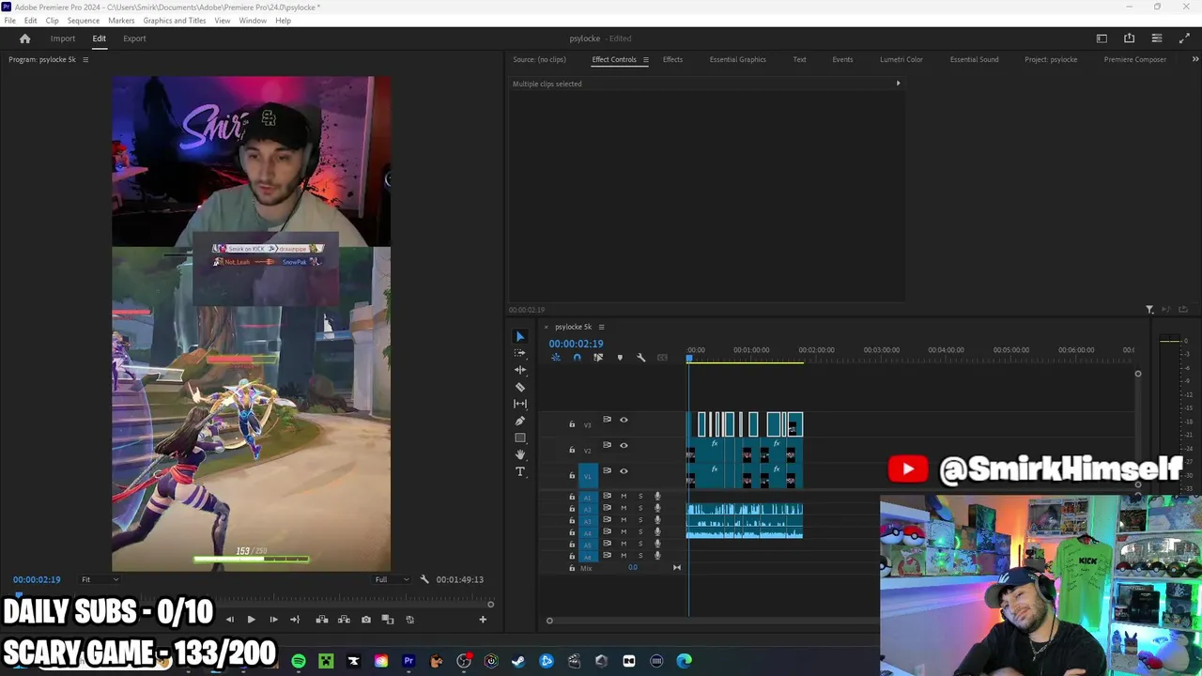This screenshot has width=1202, height=676.
Task: Switch to Import mode
Action: coord(63,38)
